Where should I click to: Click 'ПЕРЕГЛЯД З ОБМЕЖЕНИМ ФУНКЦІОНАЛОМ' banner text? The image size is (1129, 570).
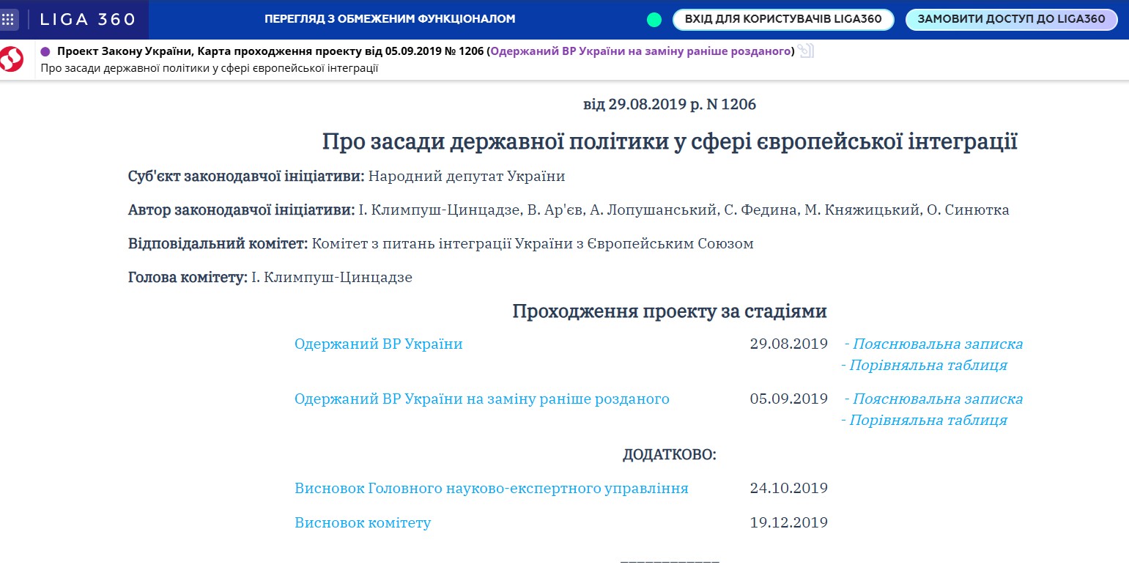(x=390, y=19)
